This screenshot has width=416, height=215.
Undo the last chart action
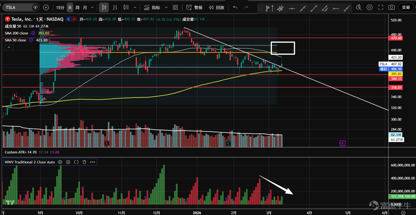235,8
